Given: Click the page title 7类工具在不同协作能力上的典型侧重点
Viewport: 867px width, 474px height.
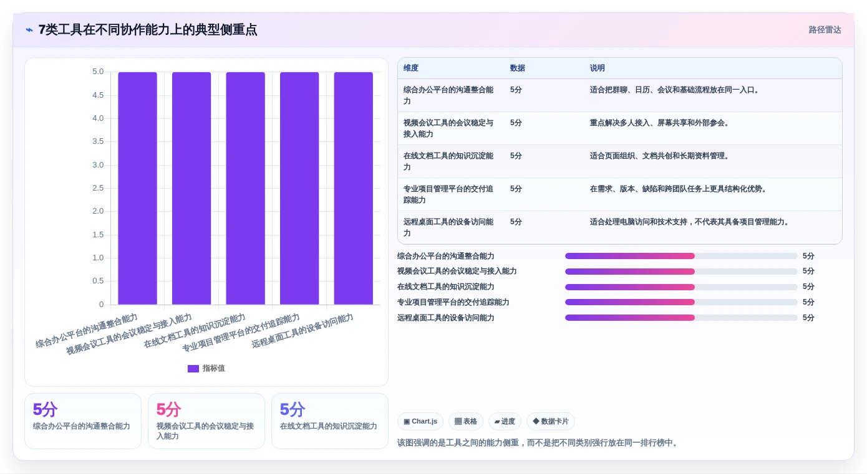Looking at the screenshot, I should (x=148, y=30).
